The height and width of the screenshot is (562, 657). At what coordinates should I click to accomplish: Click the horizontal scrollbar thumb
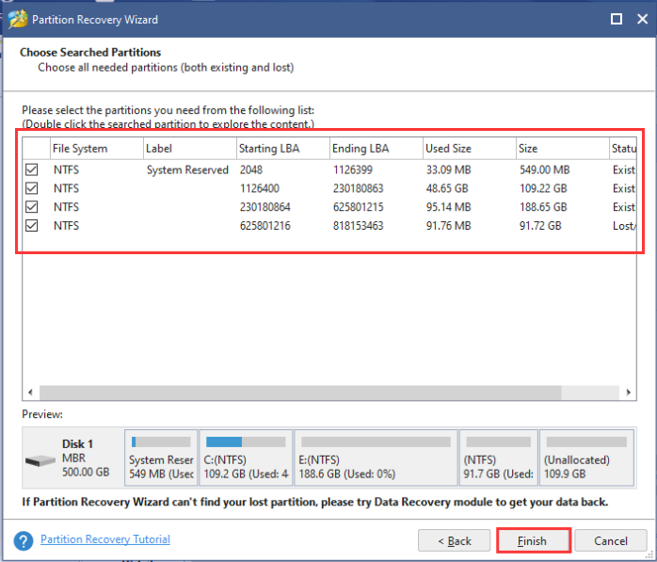300,393
